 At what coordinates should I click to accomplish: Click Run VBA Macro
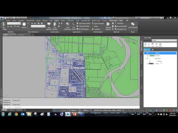[83, 29]
